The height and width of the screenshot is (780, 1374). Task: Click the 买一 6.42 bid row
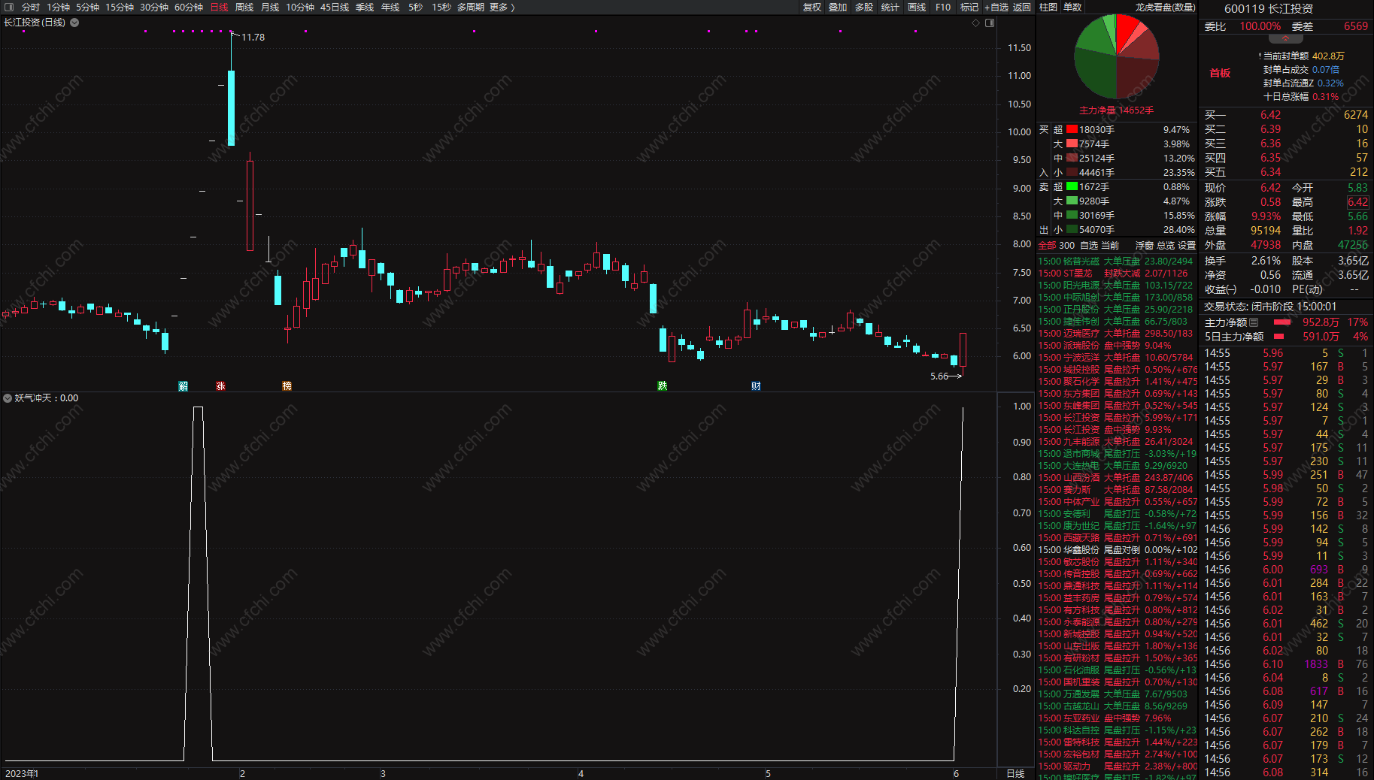point(1286,115)
